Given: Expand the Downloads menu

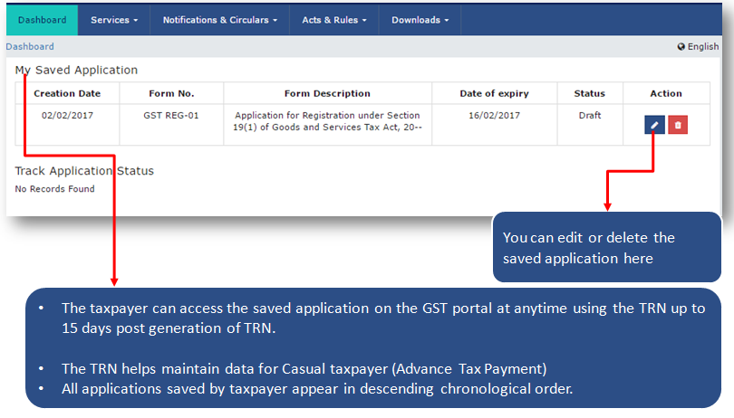Looking at the screenshot, I should point(420,20).
